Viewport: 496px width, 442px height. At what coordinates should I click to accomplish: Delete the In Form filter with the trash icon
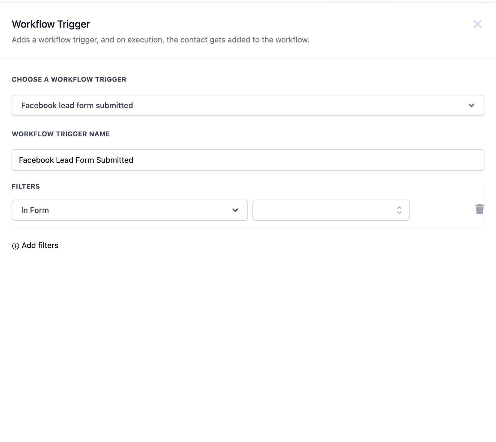pos(479,209)
